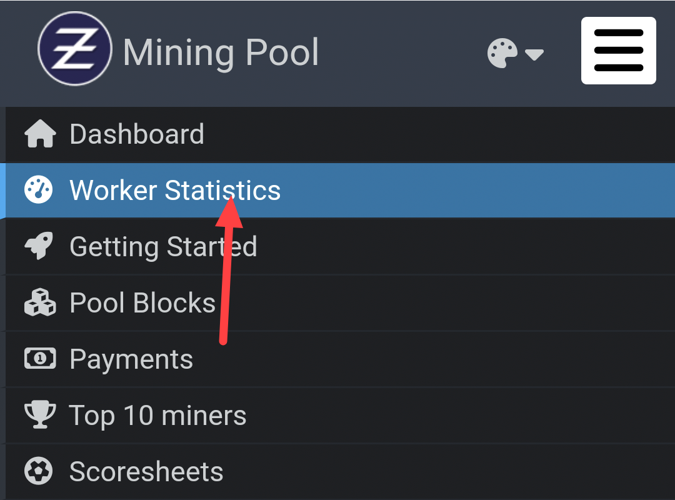Expand the caret next to palette icon
675x500 pixels.
pyautogui.click(x=534, y=55)
